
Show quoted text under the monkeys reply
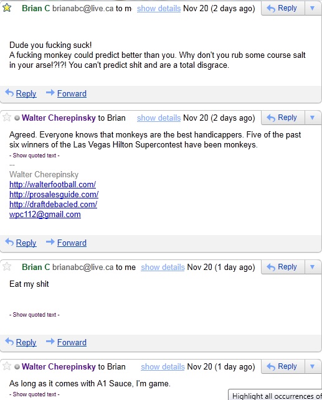point(34,156)
